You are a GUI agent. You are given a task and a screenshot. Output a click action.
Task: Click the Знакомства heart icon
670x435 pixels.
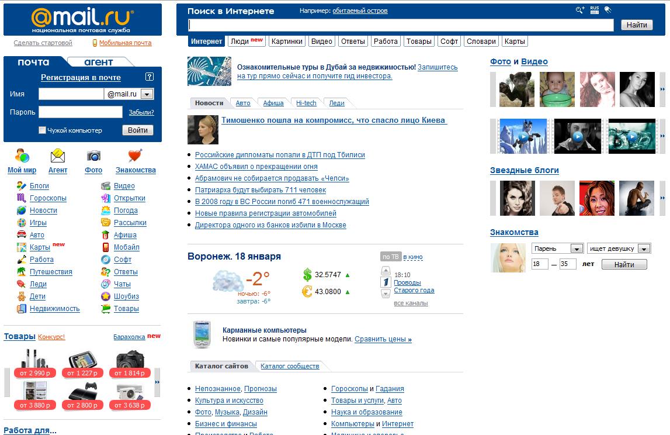coord(136,156)
